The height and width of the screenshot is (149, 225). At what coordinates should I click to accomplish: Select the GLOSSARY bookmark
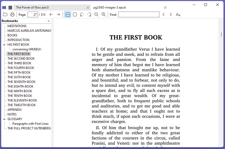click(x=15, y=119)
